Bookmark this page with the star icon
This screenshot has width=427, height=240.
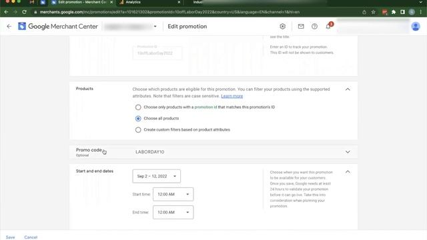coord(373,12)
